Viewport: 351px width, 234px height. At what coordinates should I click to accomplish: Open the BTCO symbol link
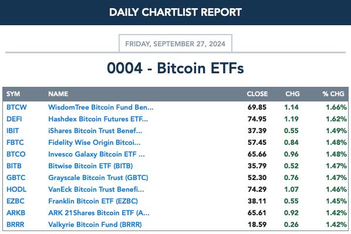(x=16, y=154)
